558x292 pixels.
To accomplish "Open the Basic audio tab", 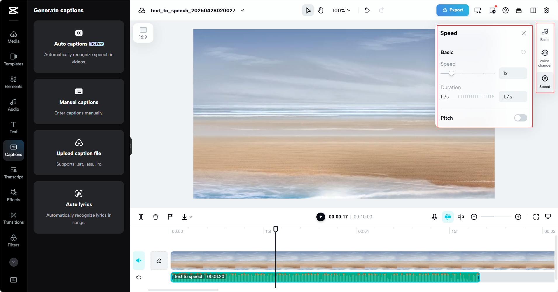I will [545, 34].
